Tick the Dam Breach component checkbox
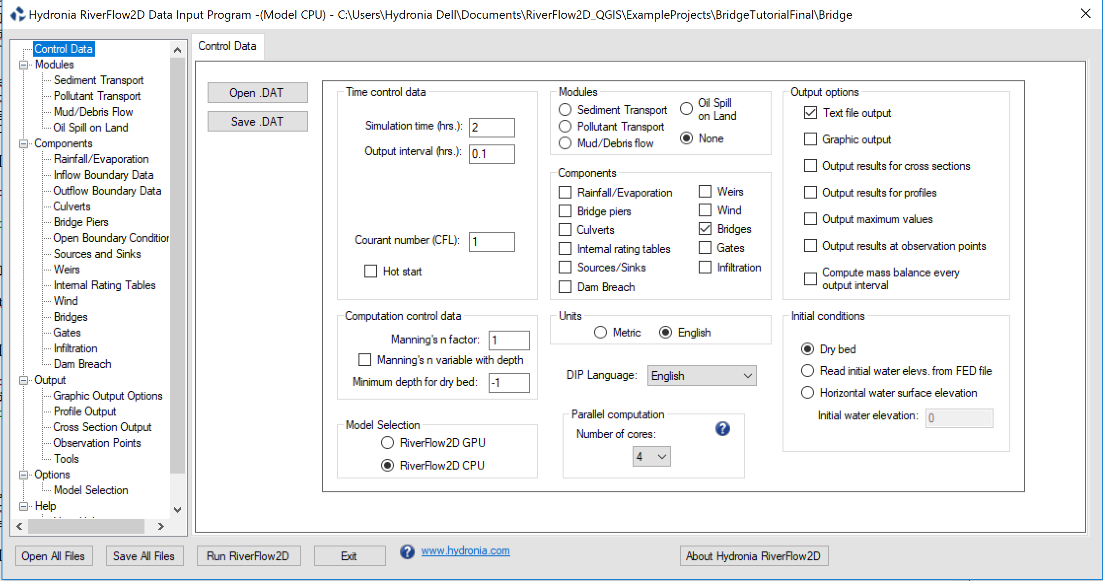The height and width of the screenshot is (581, 1103). tap(565, 287)
